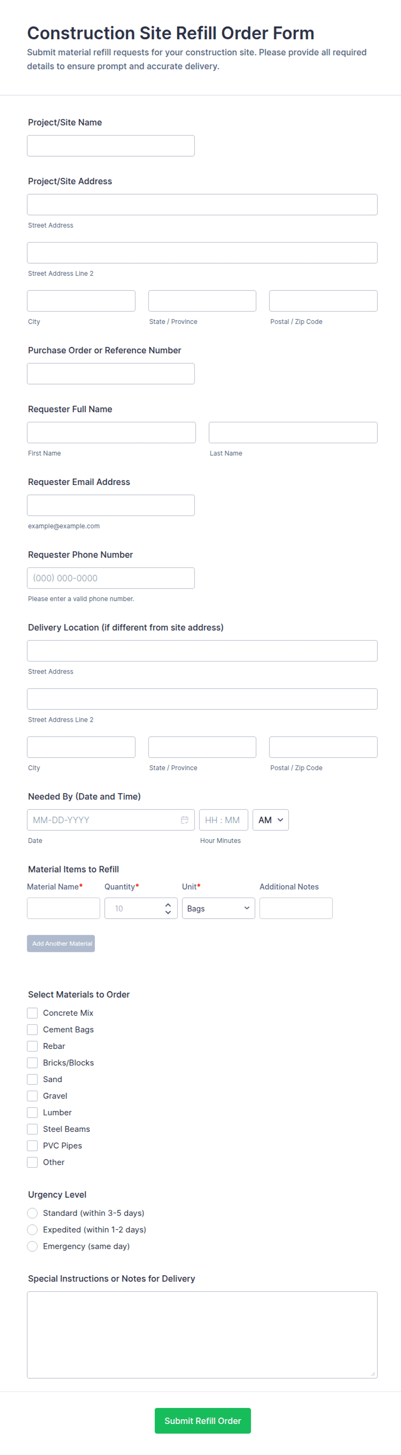Viewport: 401px width, 1455px height.
Task: Open the AM/PM dropdown
Action: [270, 819]
